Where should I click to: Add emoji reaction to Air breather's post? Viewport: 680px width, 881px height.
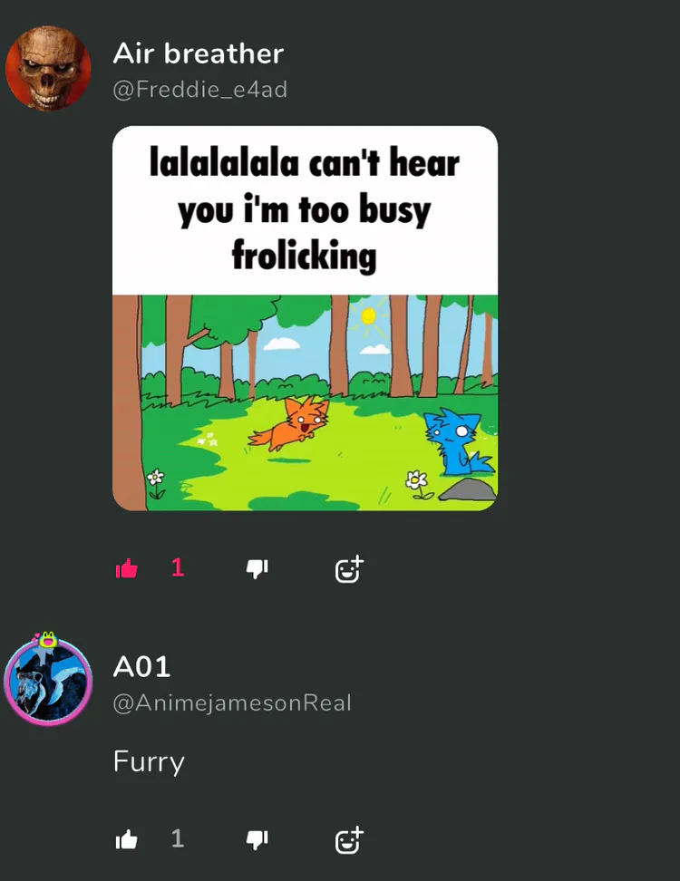point(349,569)
